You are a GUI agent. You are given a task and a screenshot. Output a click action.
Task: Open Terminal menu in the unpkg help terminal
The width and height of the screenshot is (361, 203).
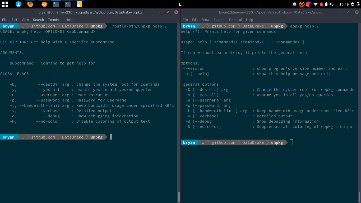(55, 20)
